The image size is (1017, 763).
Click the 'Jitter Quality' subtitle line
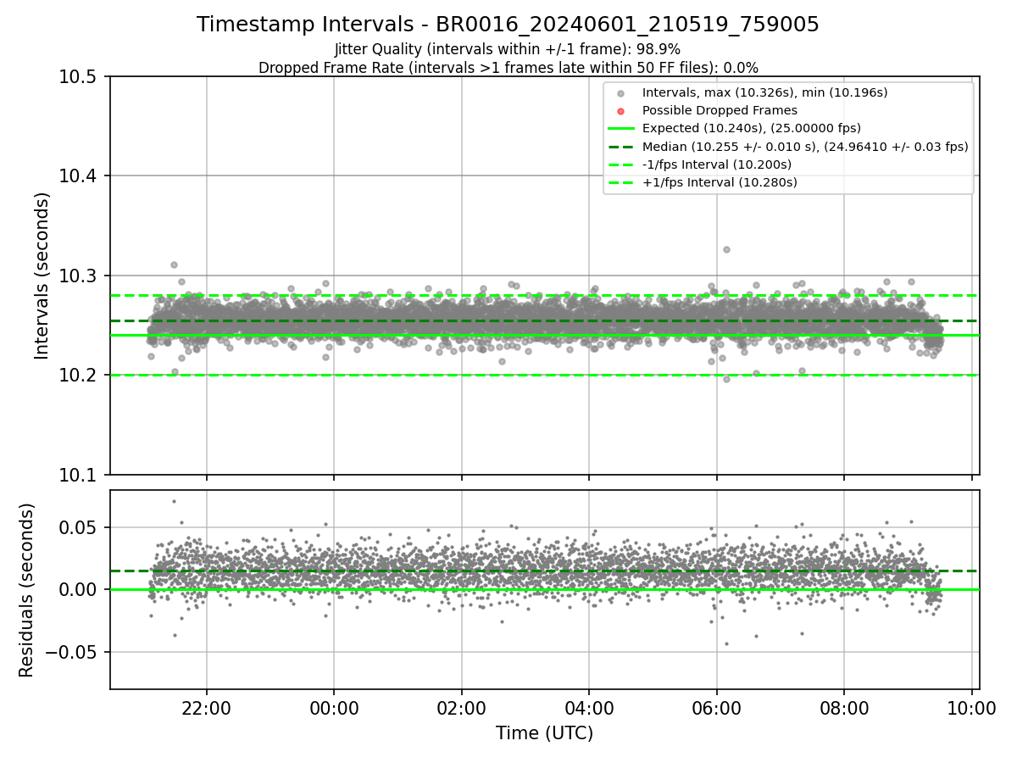coord(508,50)
